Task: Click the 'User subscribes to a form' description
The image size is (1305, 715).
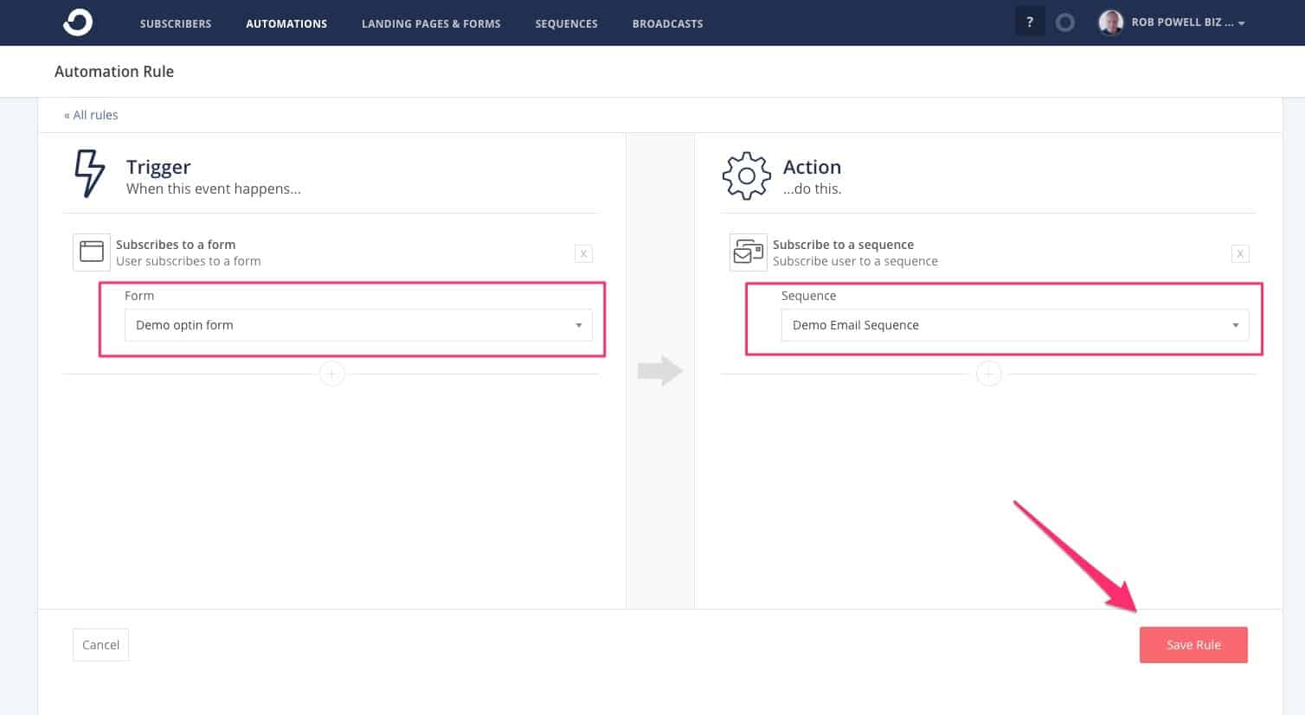Action: point(189,261)
